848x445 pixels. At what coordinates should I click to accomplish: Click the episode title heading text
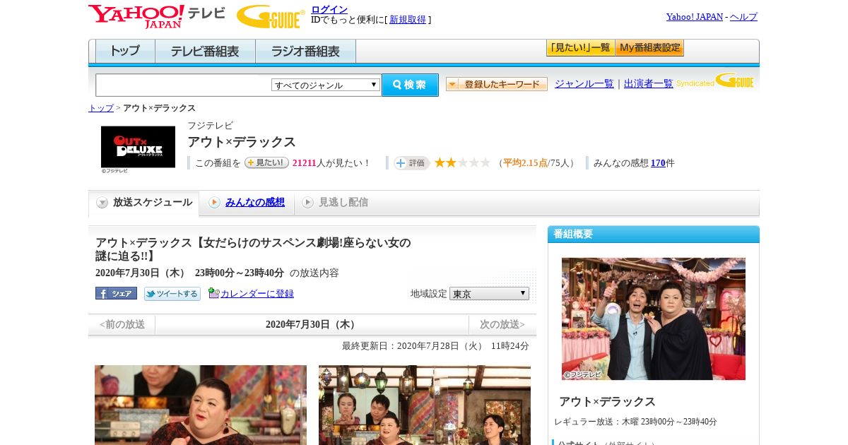253,249
